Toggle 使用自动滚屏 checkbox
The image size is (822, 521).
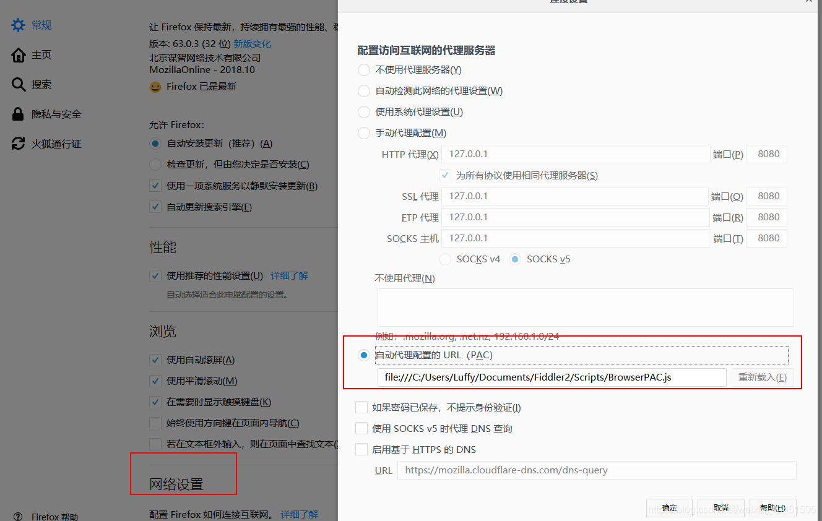tap(155, 360)
